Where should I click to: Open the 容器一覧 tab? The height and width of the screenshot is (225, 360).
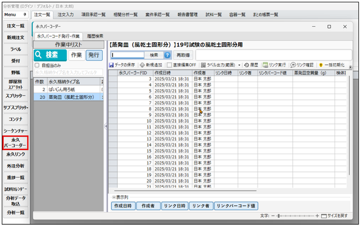point(237,14)
